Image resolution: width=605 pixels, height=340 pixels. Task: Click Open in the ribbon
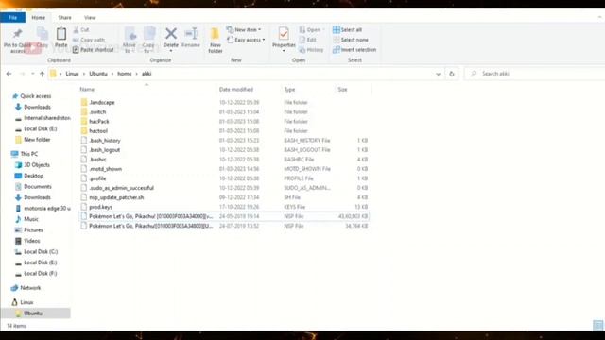pyautogui.click(x=311, y=29)
